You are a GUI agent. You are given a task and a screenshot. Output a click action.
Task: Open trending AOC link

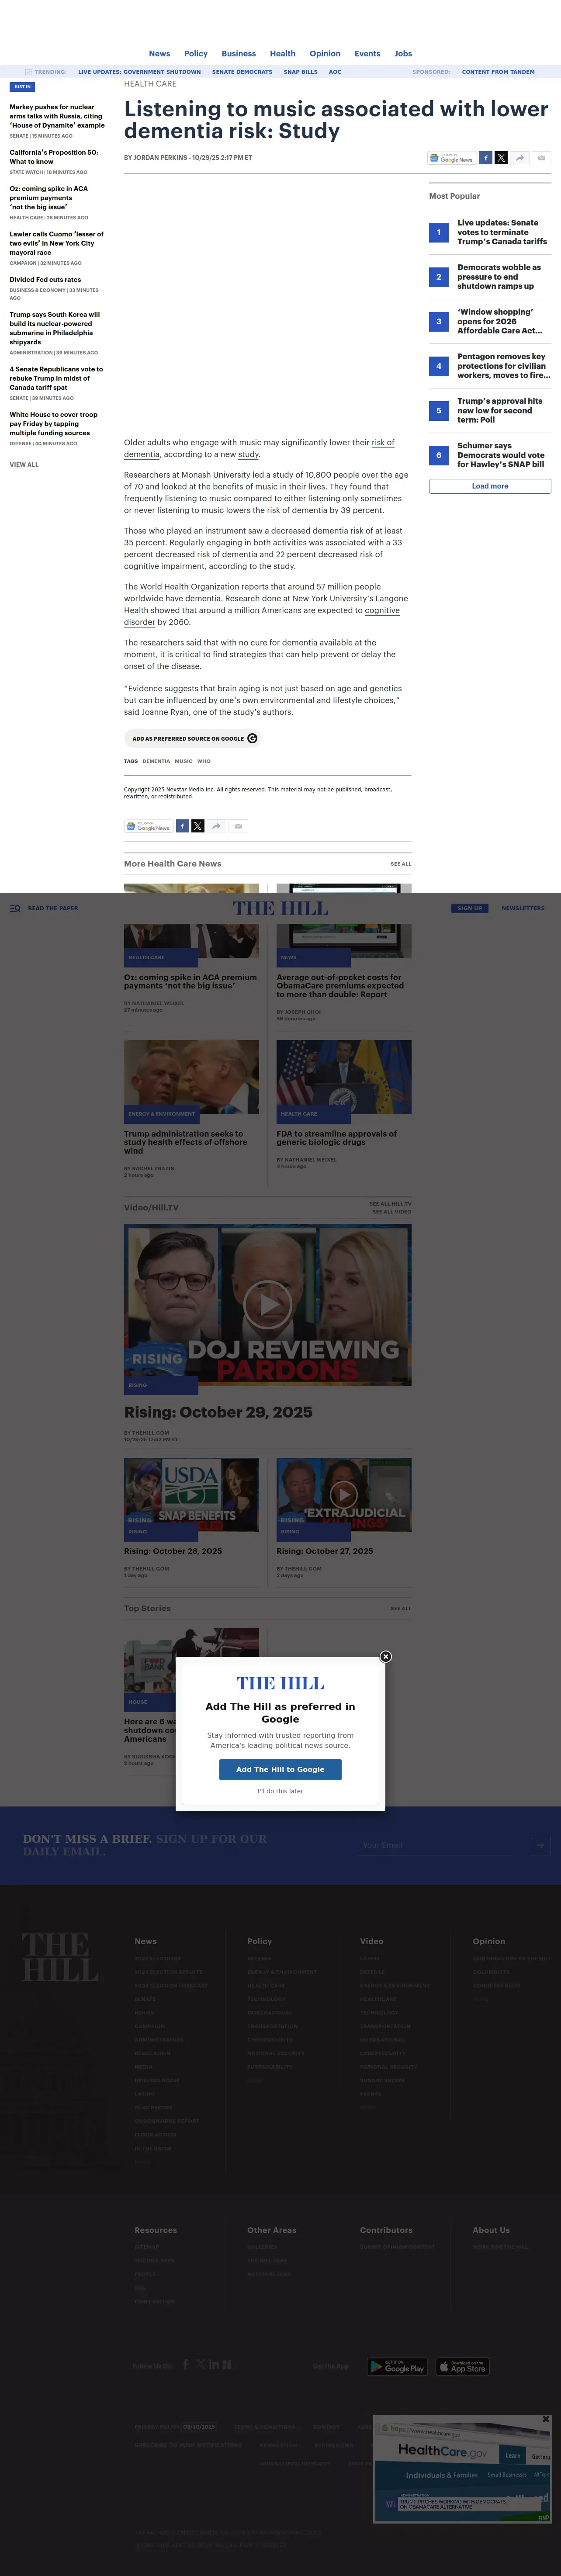click(x=335, y=72)
